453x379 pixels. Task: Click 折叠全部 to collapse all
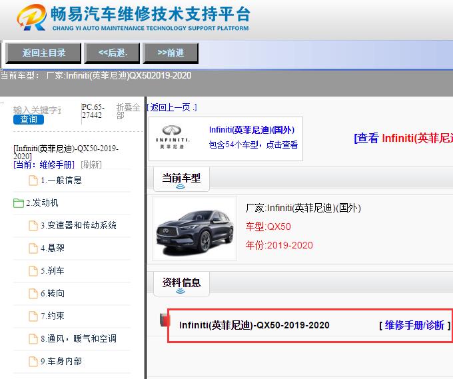tap(128, 111)
